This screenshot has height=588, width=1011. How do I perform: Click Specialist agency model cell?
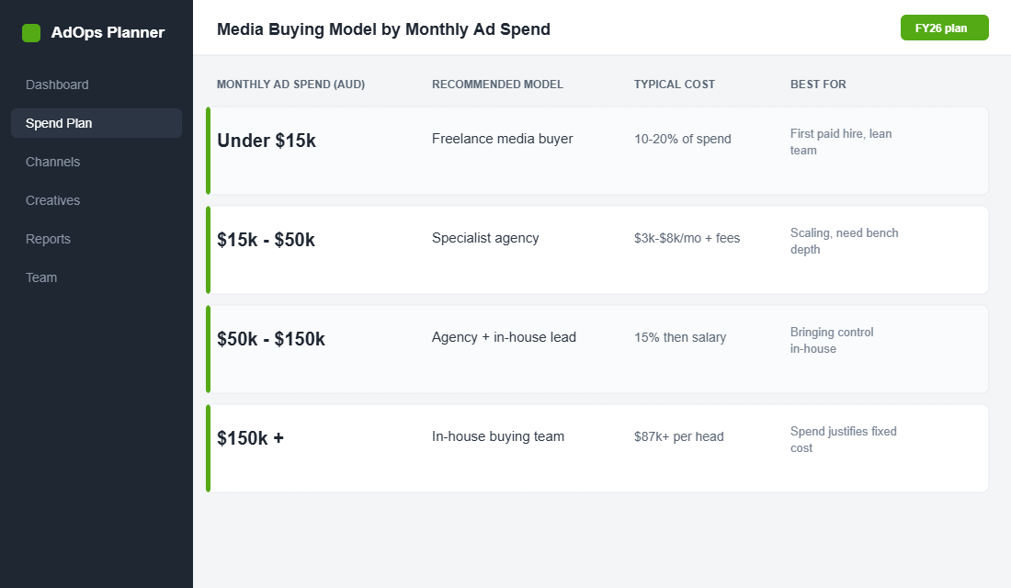pos(485,238)
